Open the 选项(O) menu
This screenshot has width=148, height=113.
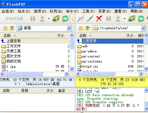click(x=40, y=11)
